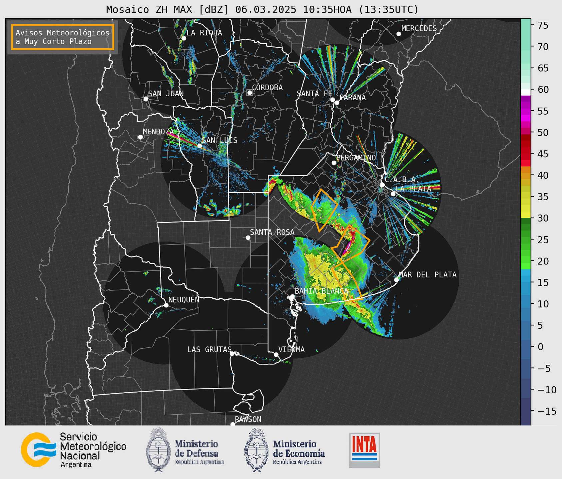Click the NEUQUÉN city marker dot
The height and width of the screenshot is (479, 562).
coord(166,305)
